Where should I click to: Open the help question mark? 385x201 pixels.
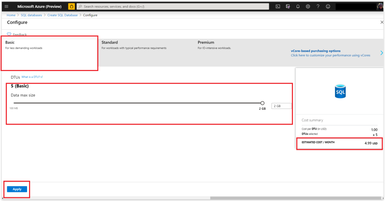tap(318, 7)
